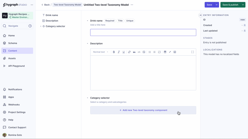248x139 pixels.
Task: Go to Assets in the sidebar
Action: (x=12, y=58)
